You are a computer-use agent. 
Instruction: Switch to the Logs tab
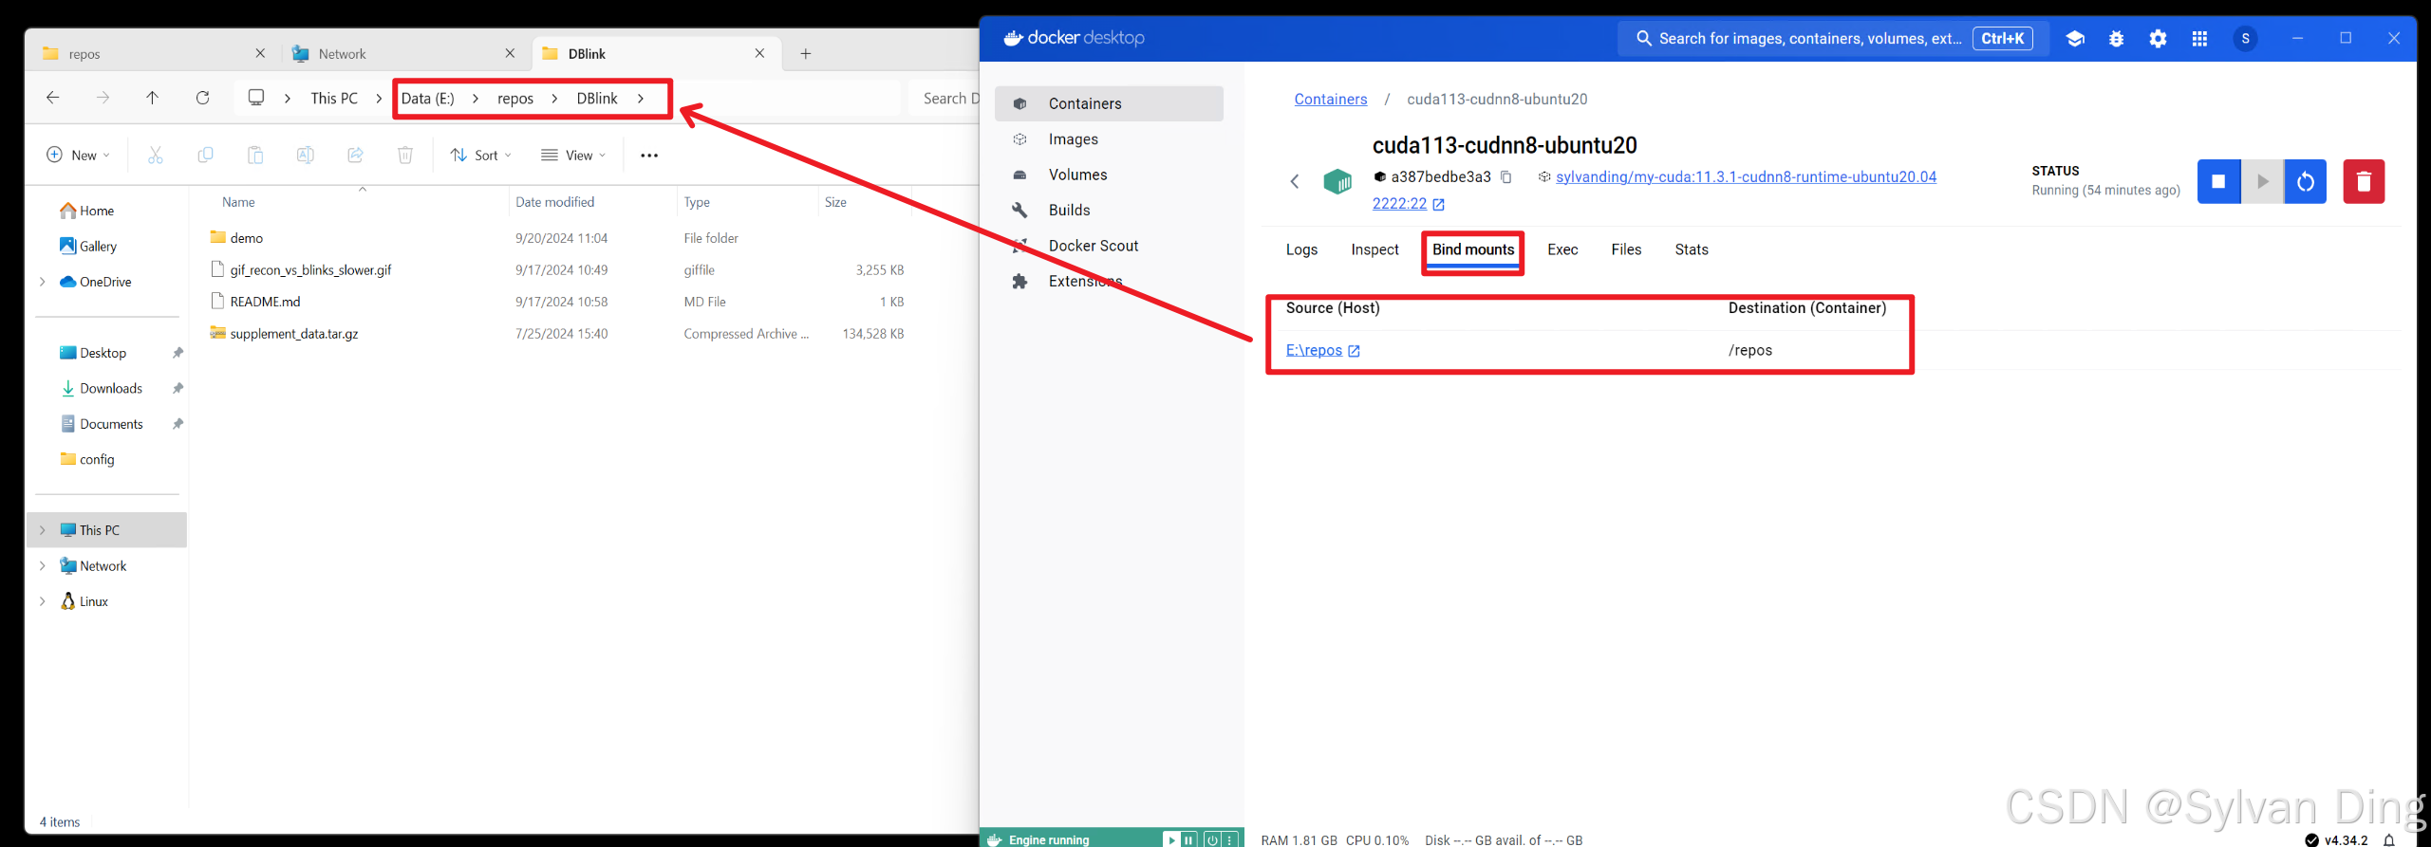[1301, 250]
